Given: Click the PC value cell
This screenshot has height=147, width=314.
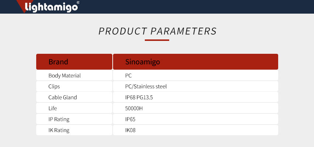Looking at the screenshot, I should [x=195, y=75].
